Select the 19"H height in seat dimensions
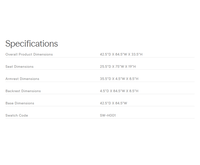The height and width of the screenshot is (165, 200). click(131, 67)
